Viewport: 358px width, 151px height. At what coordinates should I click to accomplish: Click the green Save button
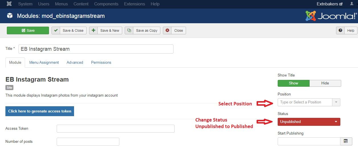[28, 31]
